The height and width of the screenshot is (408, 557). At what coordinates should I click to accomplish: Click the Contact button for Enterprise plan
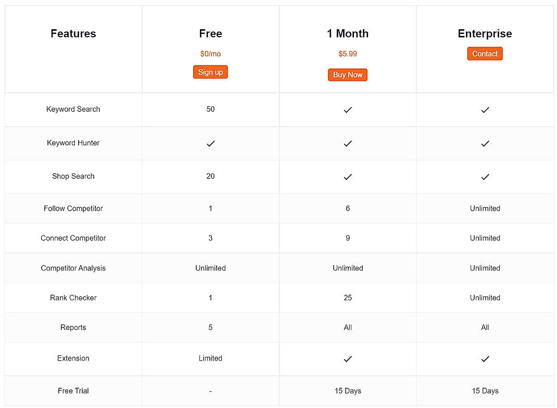click(485, 54)
